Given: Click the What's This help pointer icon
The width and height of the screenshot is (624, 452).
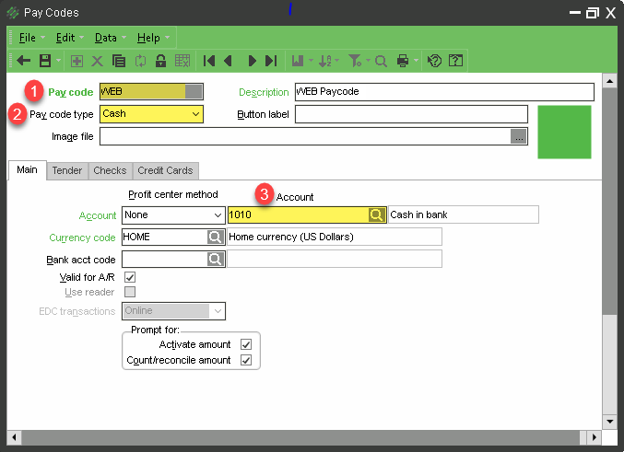Looking at the screenshot, I should pyautogui.click(x=434, y=61).
